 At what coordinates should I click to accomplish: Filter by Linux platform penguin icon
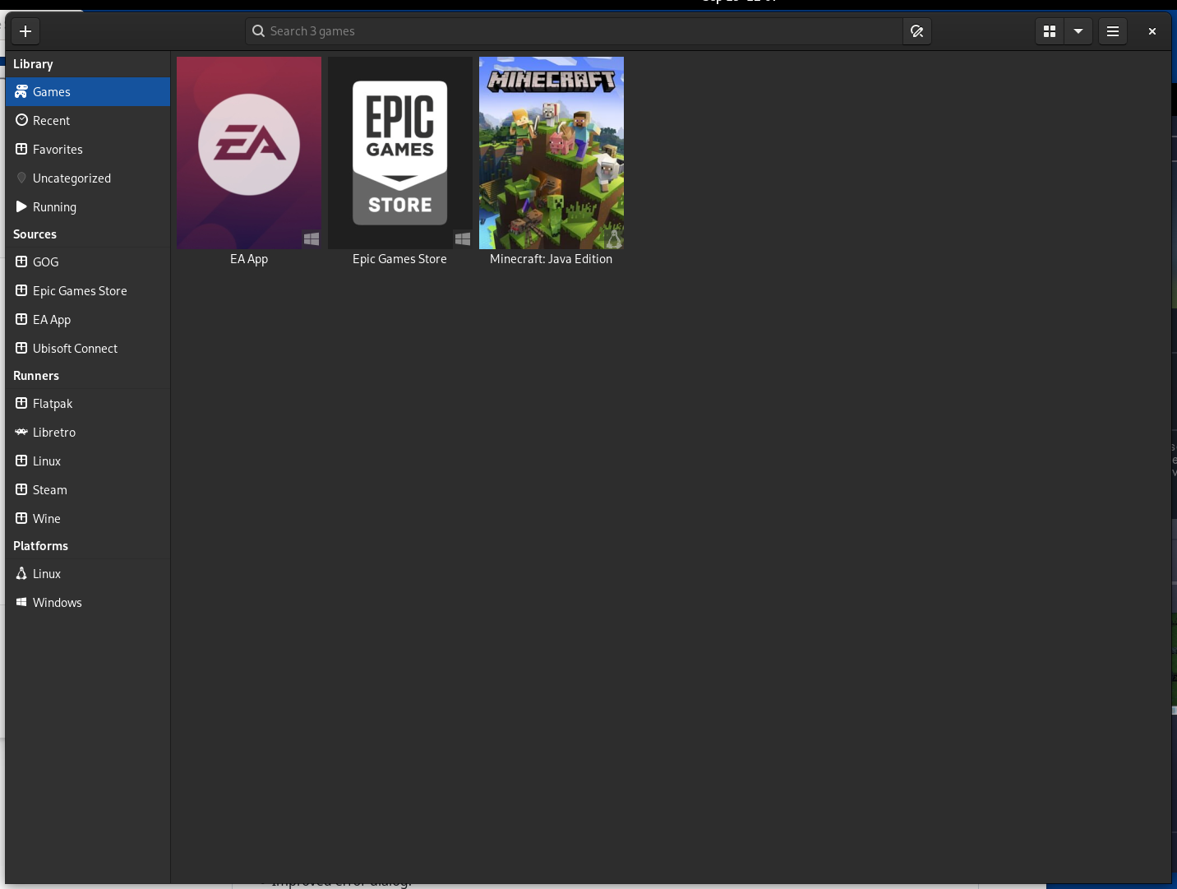[22, 574]
